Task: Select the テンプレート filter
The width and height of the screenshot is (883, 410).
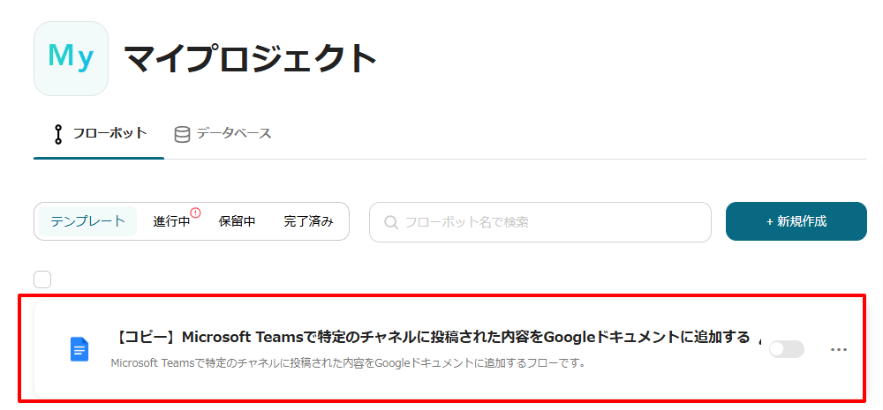Action: click(87, 221)
